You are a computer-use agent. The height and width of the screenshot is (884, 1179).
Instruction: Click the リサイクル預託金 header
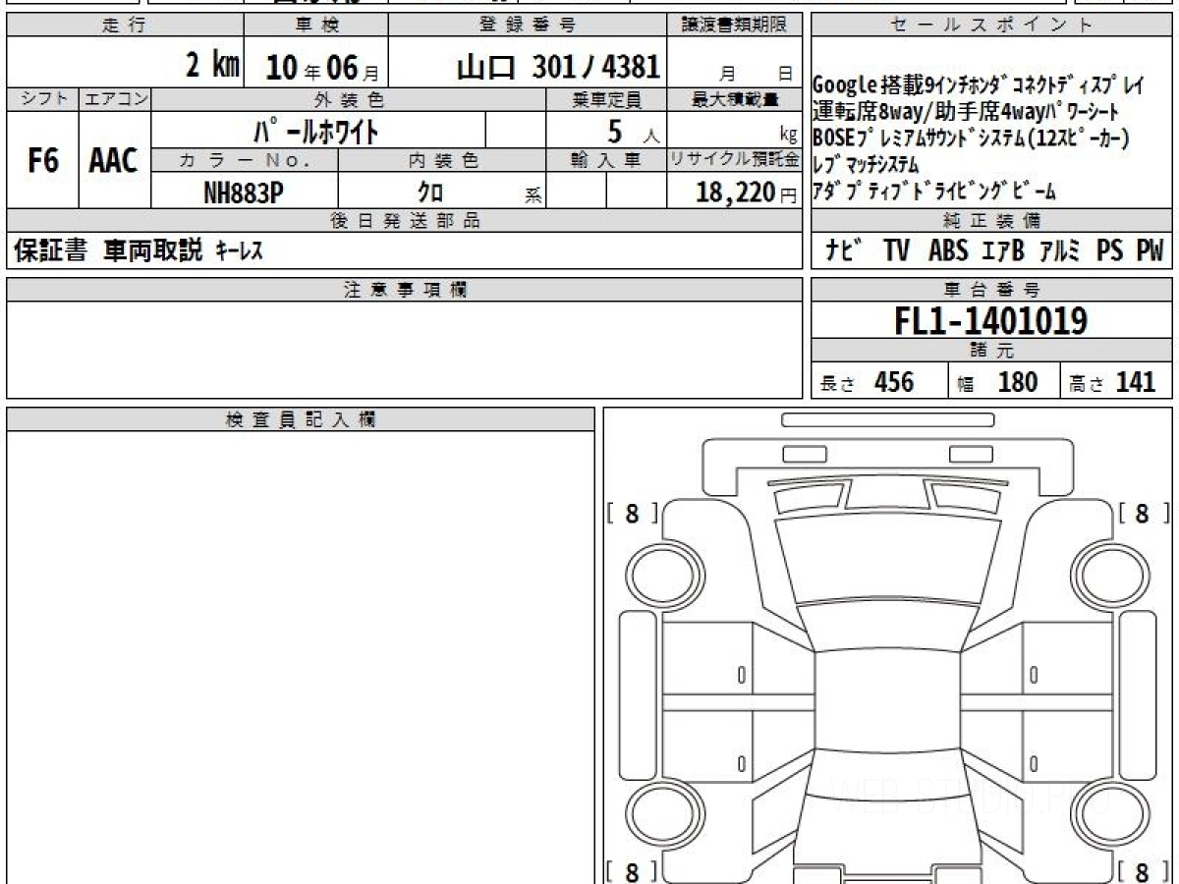click(x=735, y=160)
